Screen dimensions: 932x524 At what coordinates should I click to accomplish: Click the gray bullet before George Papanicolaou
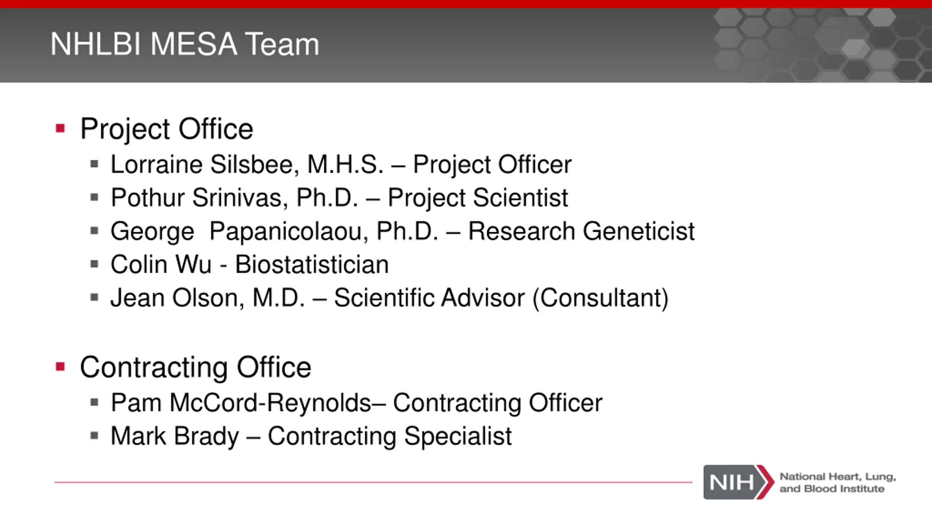[x=94, y=231]
